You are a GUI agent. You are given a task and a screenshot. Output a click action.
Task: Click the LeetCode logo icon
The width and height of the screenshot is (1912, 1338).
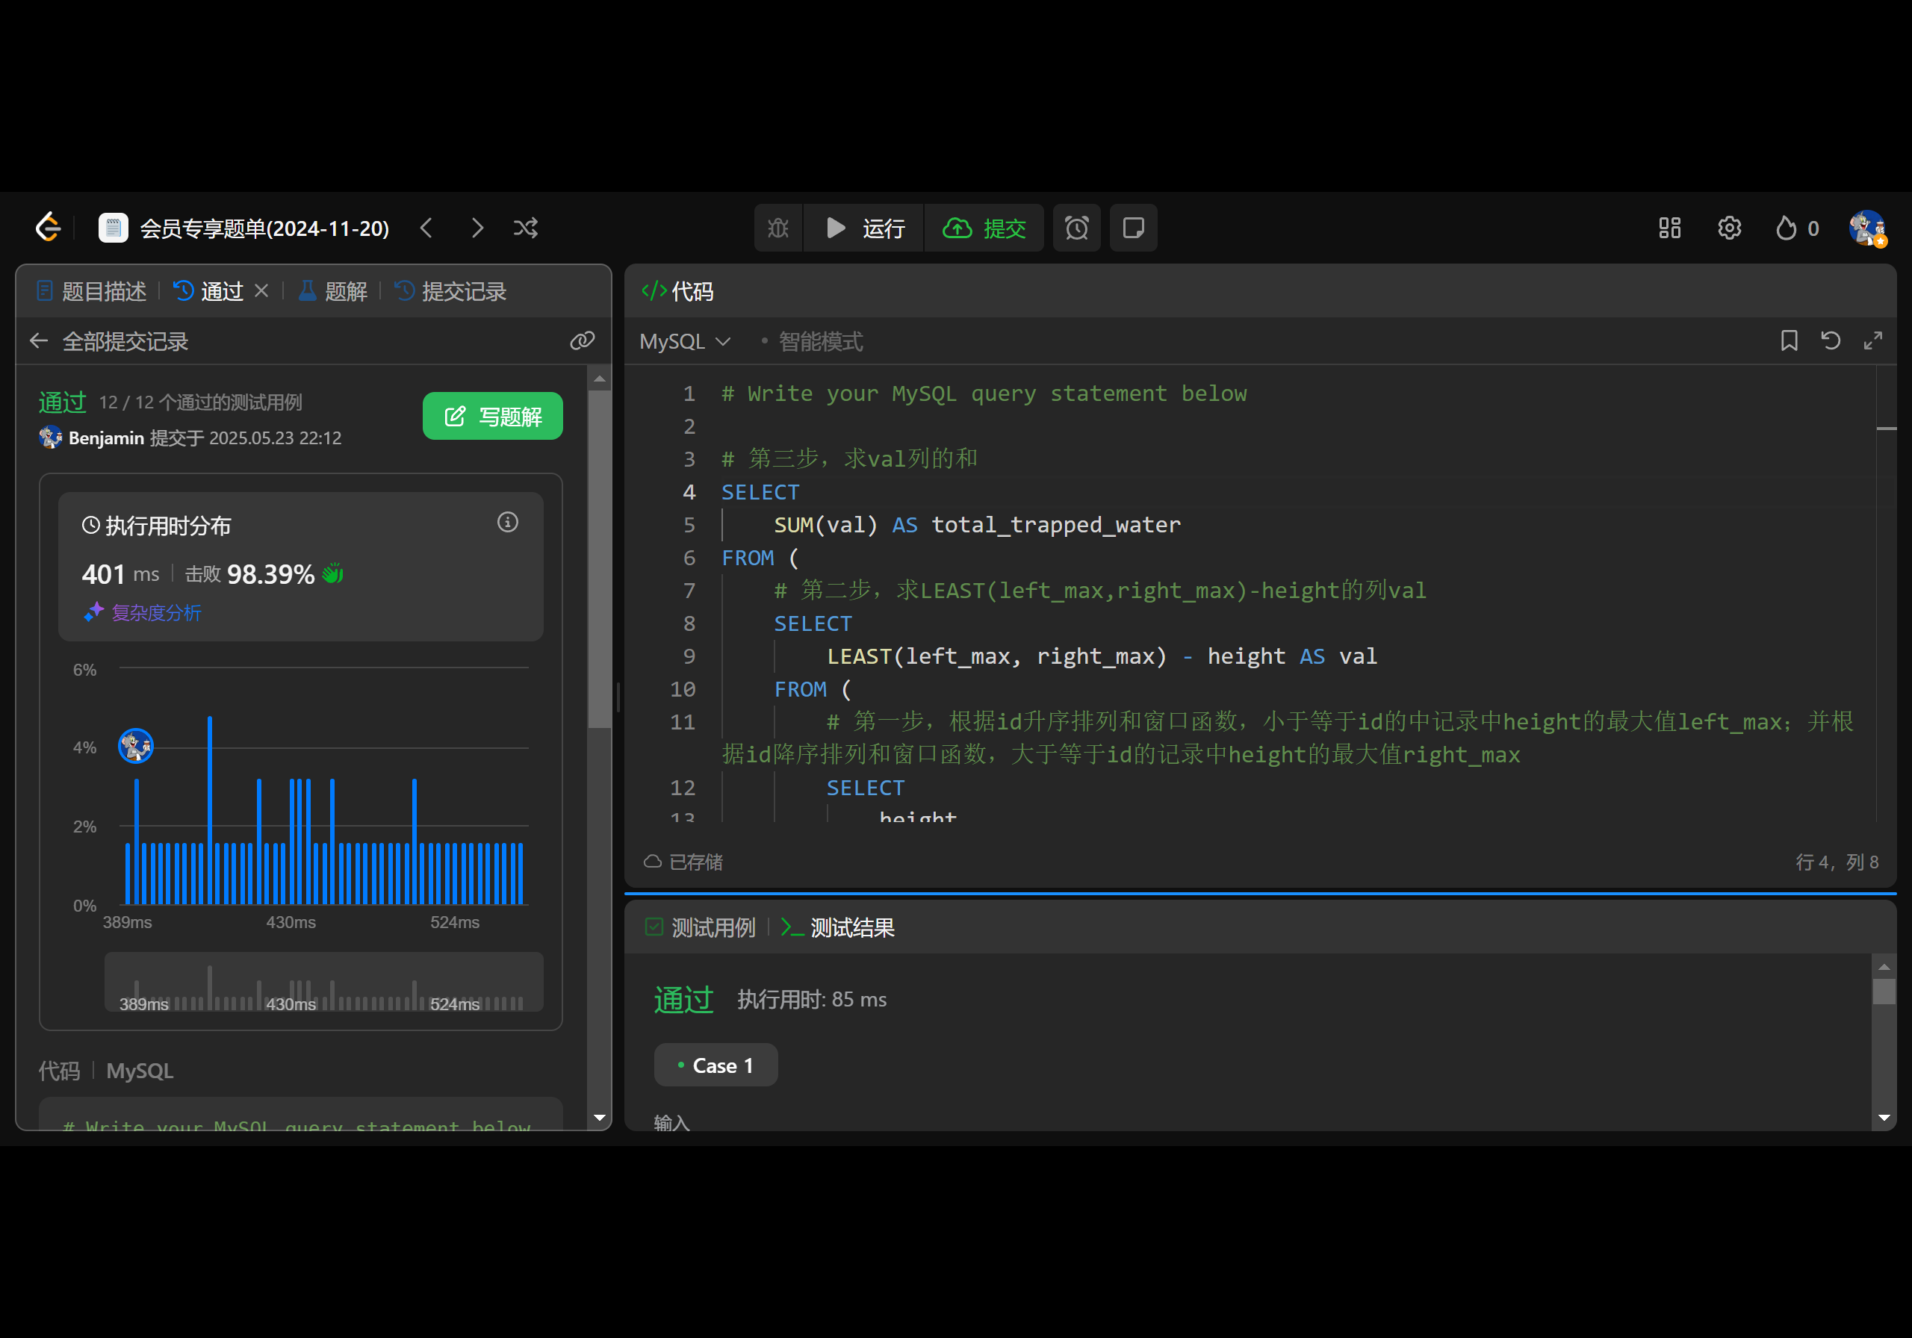coord(49,227)
